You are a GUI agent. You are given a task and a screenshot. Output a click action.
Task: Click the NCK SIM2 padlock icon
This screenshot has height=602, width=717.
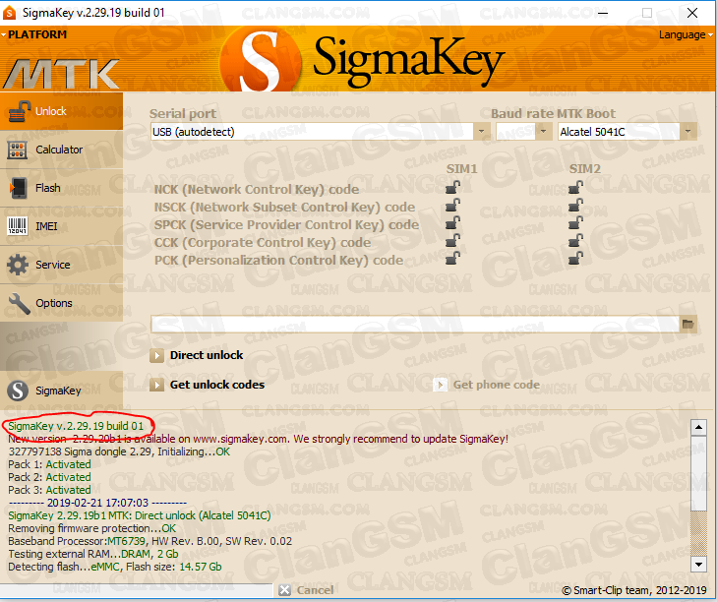[575, 187]
